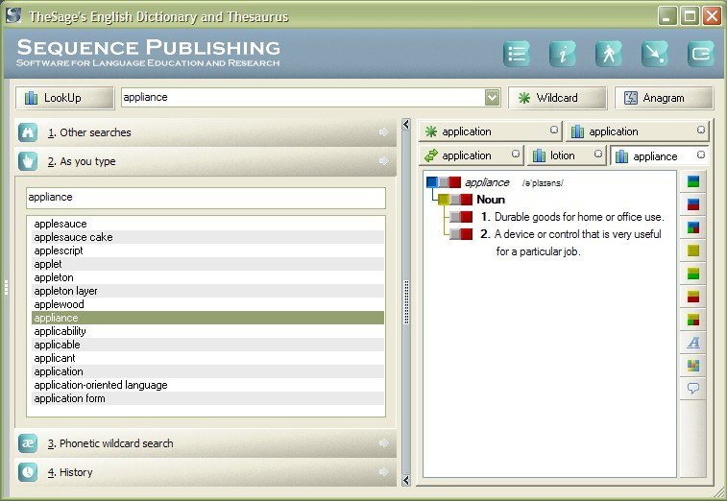Screen dimensions: 727x501
Task: Select 'applicant' in the word list
Action: click(207, 358)
